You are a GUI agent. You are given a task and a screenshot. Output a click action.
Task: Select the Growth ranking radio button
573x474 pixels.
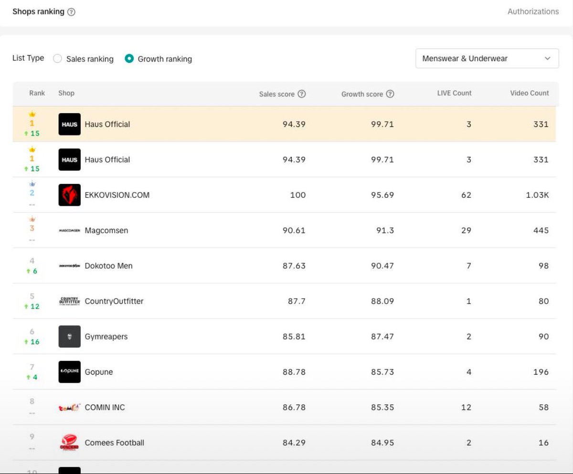pos(129,58)
